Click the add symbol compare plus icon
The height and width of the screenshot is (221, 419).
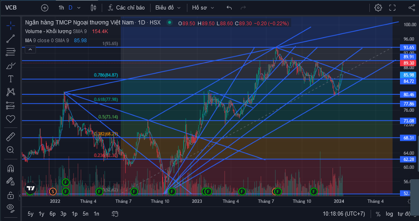pyautogui.click(x=45, y=8)
